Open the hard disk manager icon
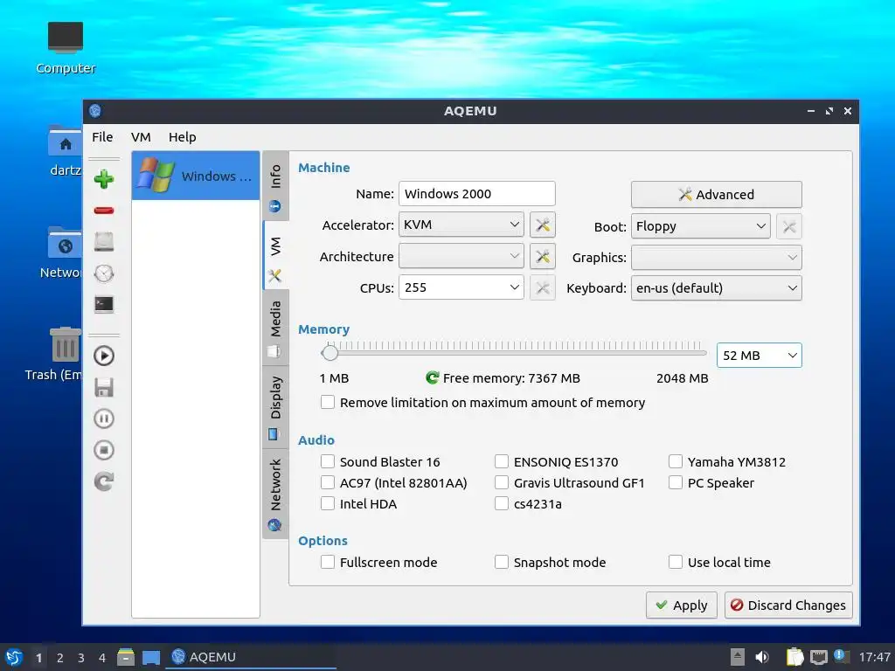 click(x=104, y=242)
